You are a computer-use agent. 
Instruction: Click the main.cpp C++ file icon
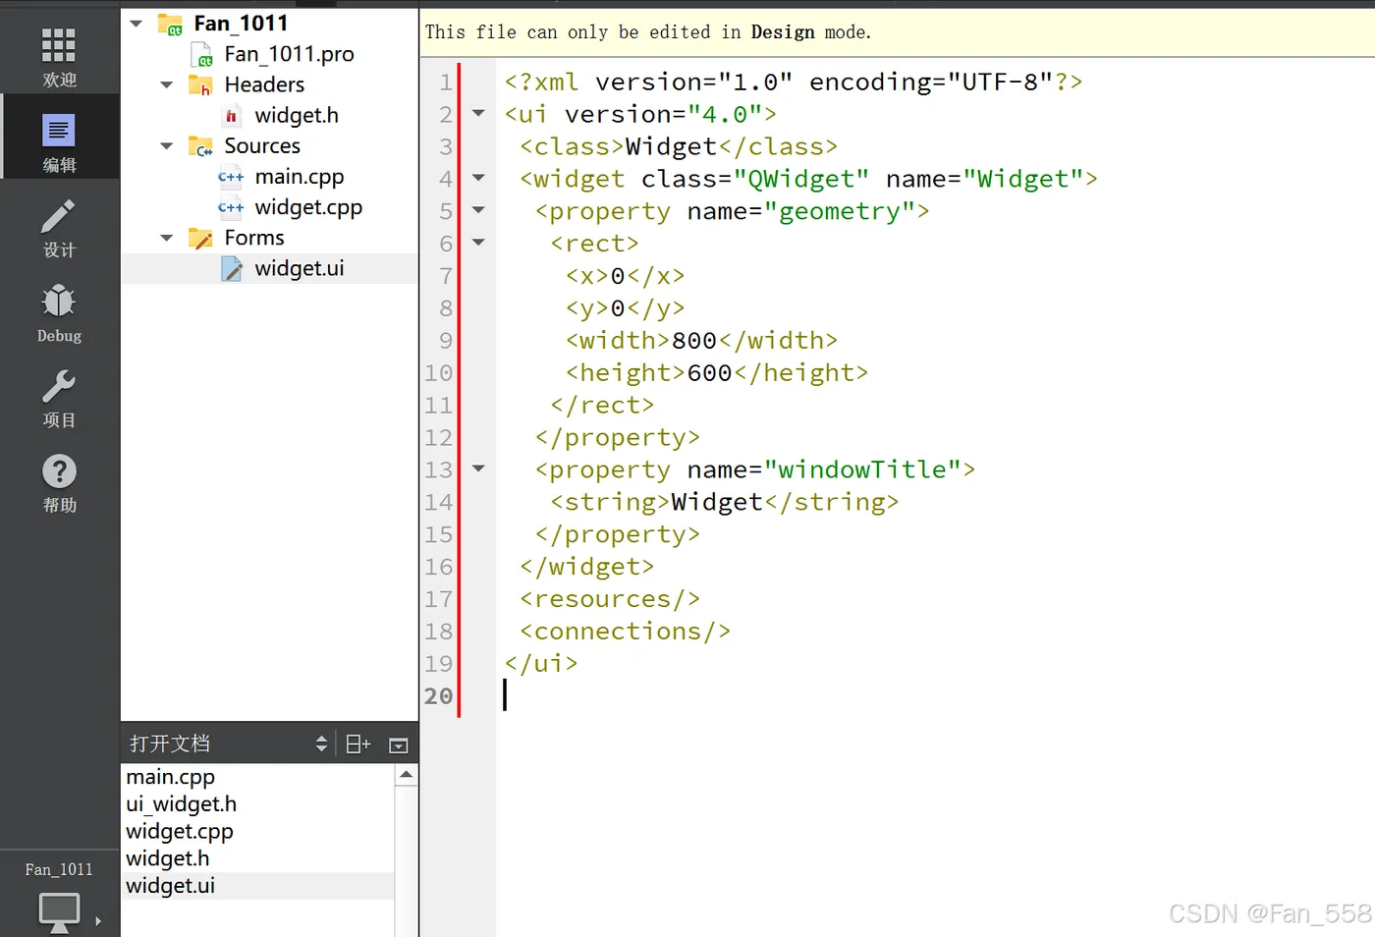[x=231, y=178]
